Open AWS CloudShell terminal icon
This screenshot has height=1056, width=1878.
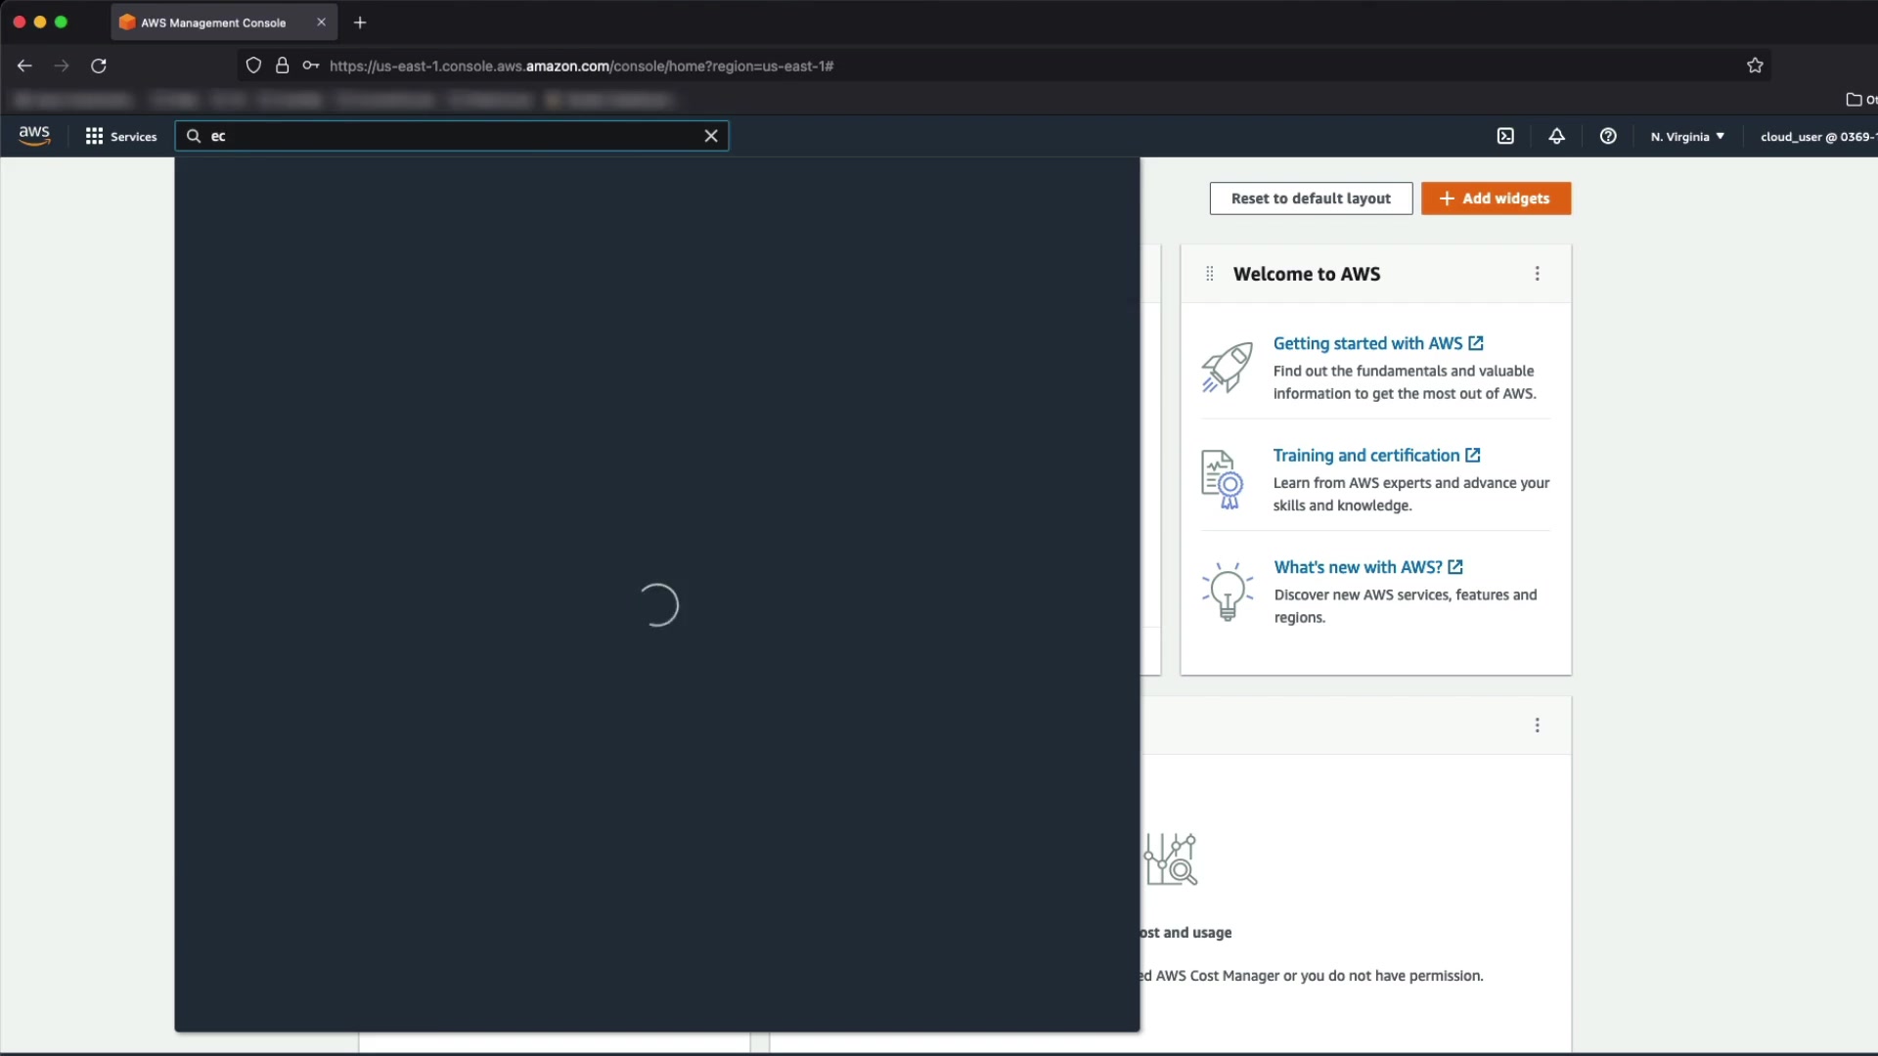(x=1505, y=136)
